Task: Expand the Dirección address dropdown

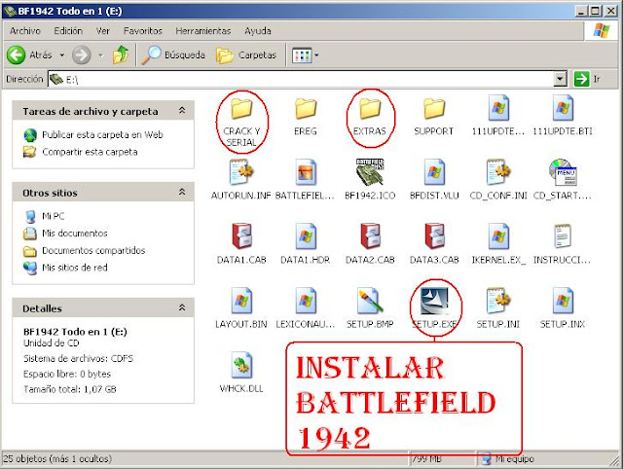Action: click(x=560, y=80)
